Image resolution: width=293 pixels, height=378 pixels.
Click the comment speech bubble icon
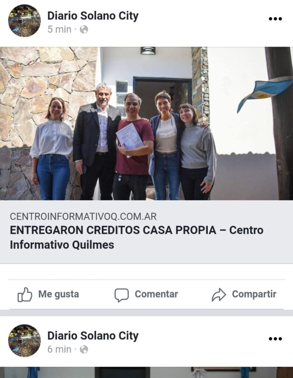click(x=122, y=295)
